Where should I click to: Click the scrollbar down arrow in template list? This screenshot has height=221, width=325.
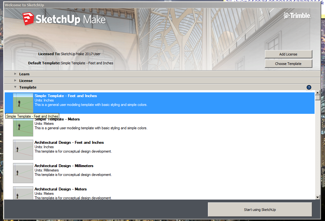pyautogui.click(x=317, y=197)
